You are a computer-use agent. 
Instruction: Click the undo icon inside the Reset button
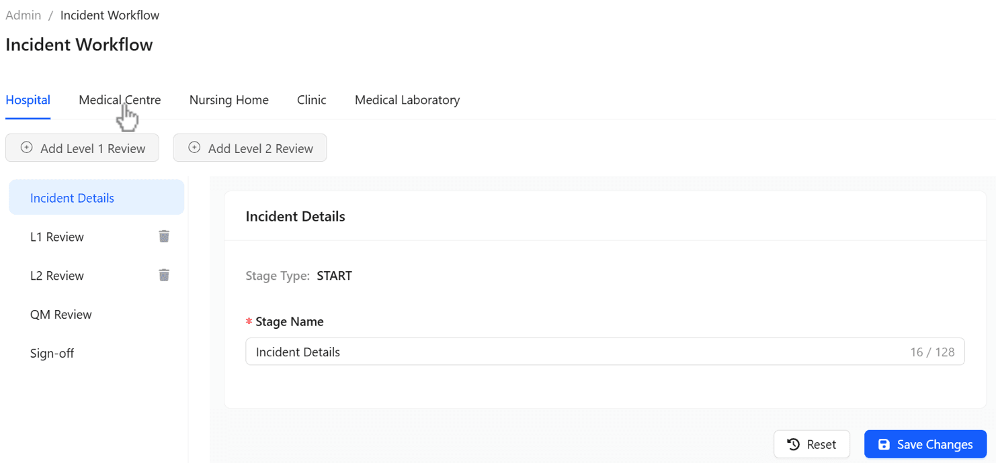pyautogui.click(x=794, y=444)
